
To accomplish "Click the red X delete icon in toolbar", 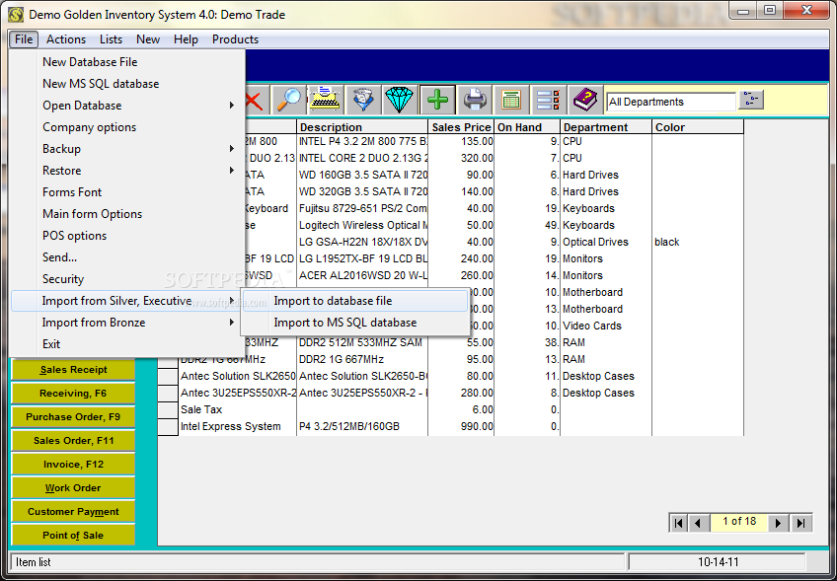I will point(255,100).
